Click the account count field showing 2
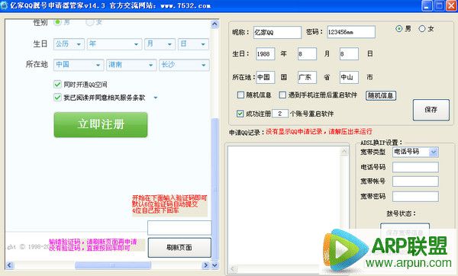Image resolution: width=458 pixels, height=276 pixels. tap(280, 114)
